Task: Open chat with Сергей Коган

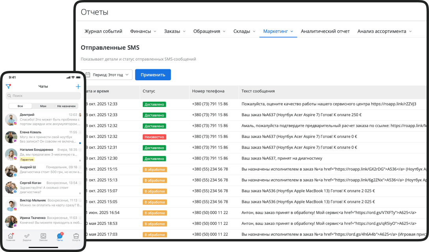Action: point(43,187)
